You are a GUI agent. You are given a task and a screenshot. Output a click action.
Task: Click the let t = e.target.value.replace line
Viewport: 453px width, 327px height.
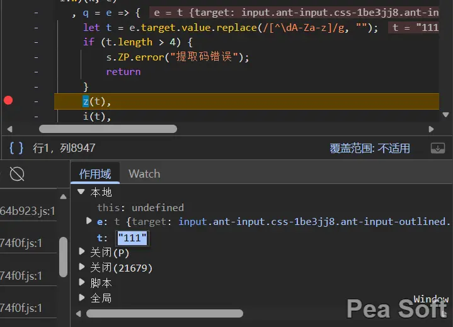click(x=231, y=28)
